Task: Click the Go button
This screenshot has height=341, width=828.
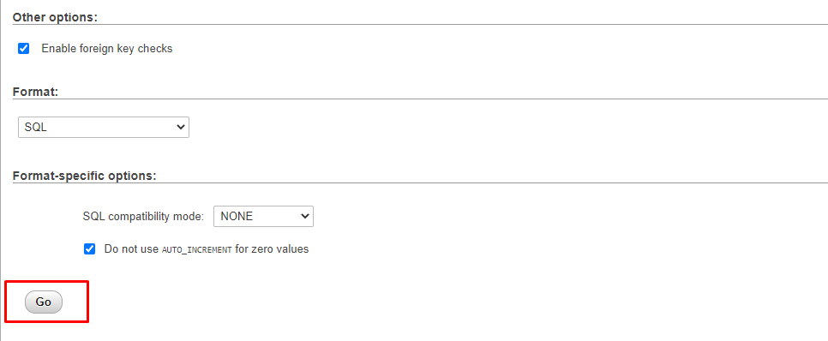Action: (44, 302)
